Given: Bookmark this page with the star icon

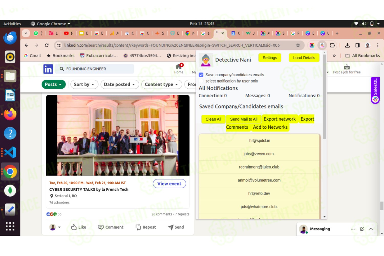Looking at the screenshot, I should [298, 45].
